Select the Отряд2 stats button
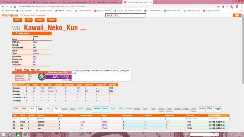Viewport: 244px width, 137px height. pos(40,20)
